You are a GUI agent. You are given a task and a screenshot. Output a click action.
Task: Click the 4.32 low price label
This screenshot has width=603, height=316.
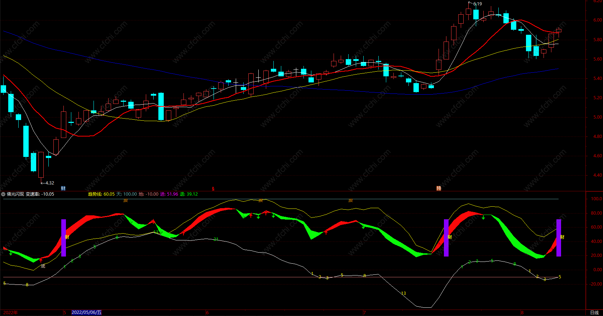(x=50, y=183)
